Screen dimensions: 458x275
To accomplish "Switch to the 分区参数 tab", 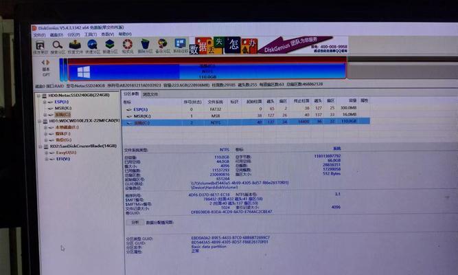I will pos(131,94).
